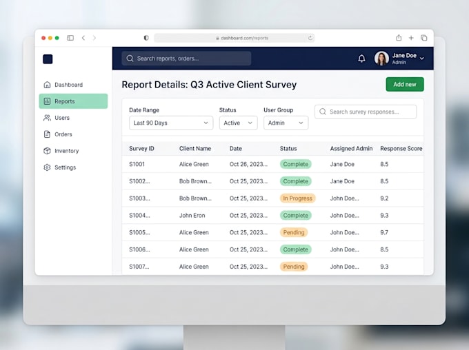Sort by Client Name column header

195,149
